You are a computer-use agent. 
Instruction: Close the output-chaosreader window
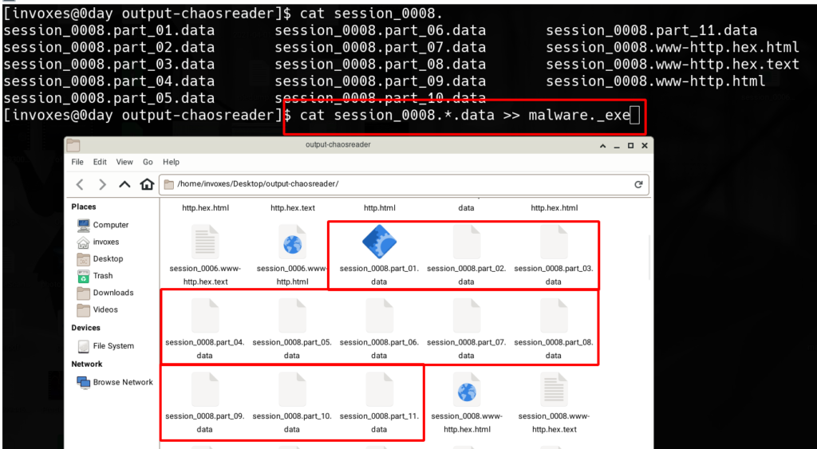pyautogui.click(x=644, y=145)
